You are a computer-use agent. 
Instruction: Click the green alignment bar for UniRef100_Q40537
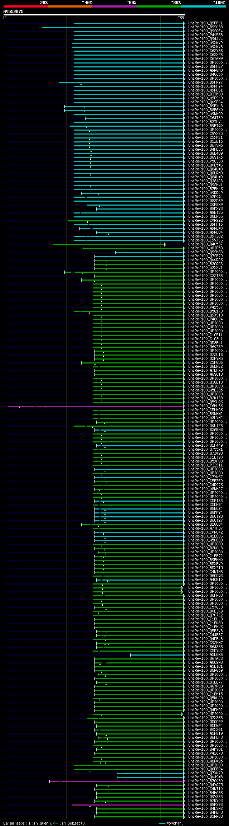tap(109, 245)
